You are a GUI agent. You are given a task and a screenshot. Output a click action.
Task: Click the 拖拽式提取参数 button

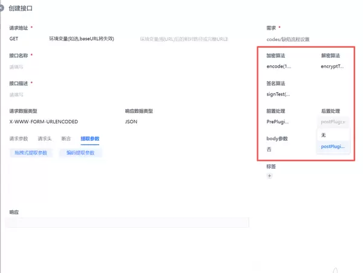(x=31, y=153)
